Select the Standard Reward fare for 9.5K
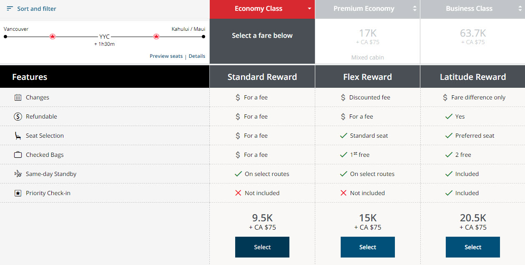 tap(262, 247)
